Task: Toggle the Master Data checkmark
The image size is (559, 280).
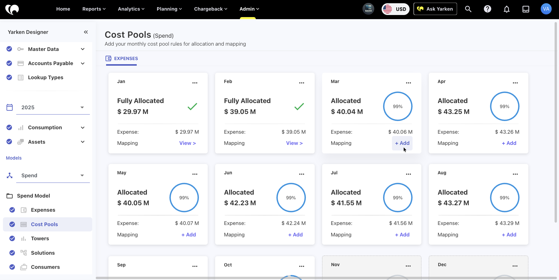Action: pos(9,49)
